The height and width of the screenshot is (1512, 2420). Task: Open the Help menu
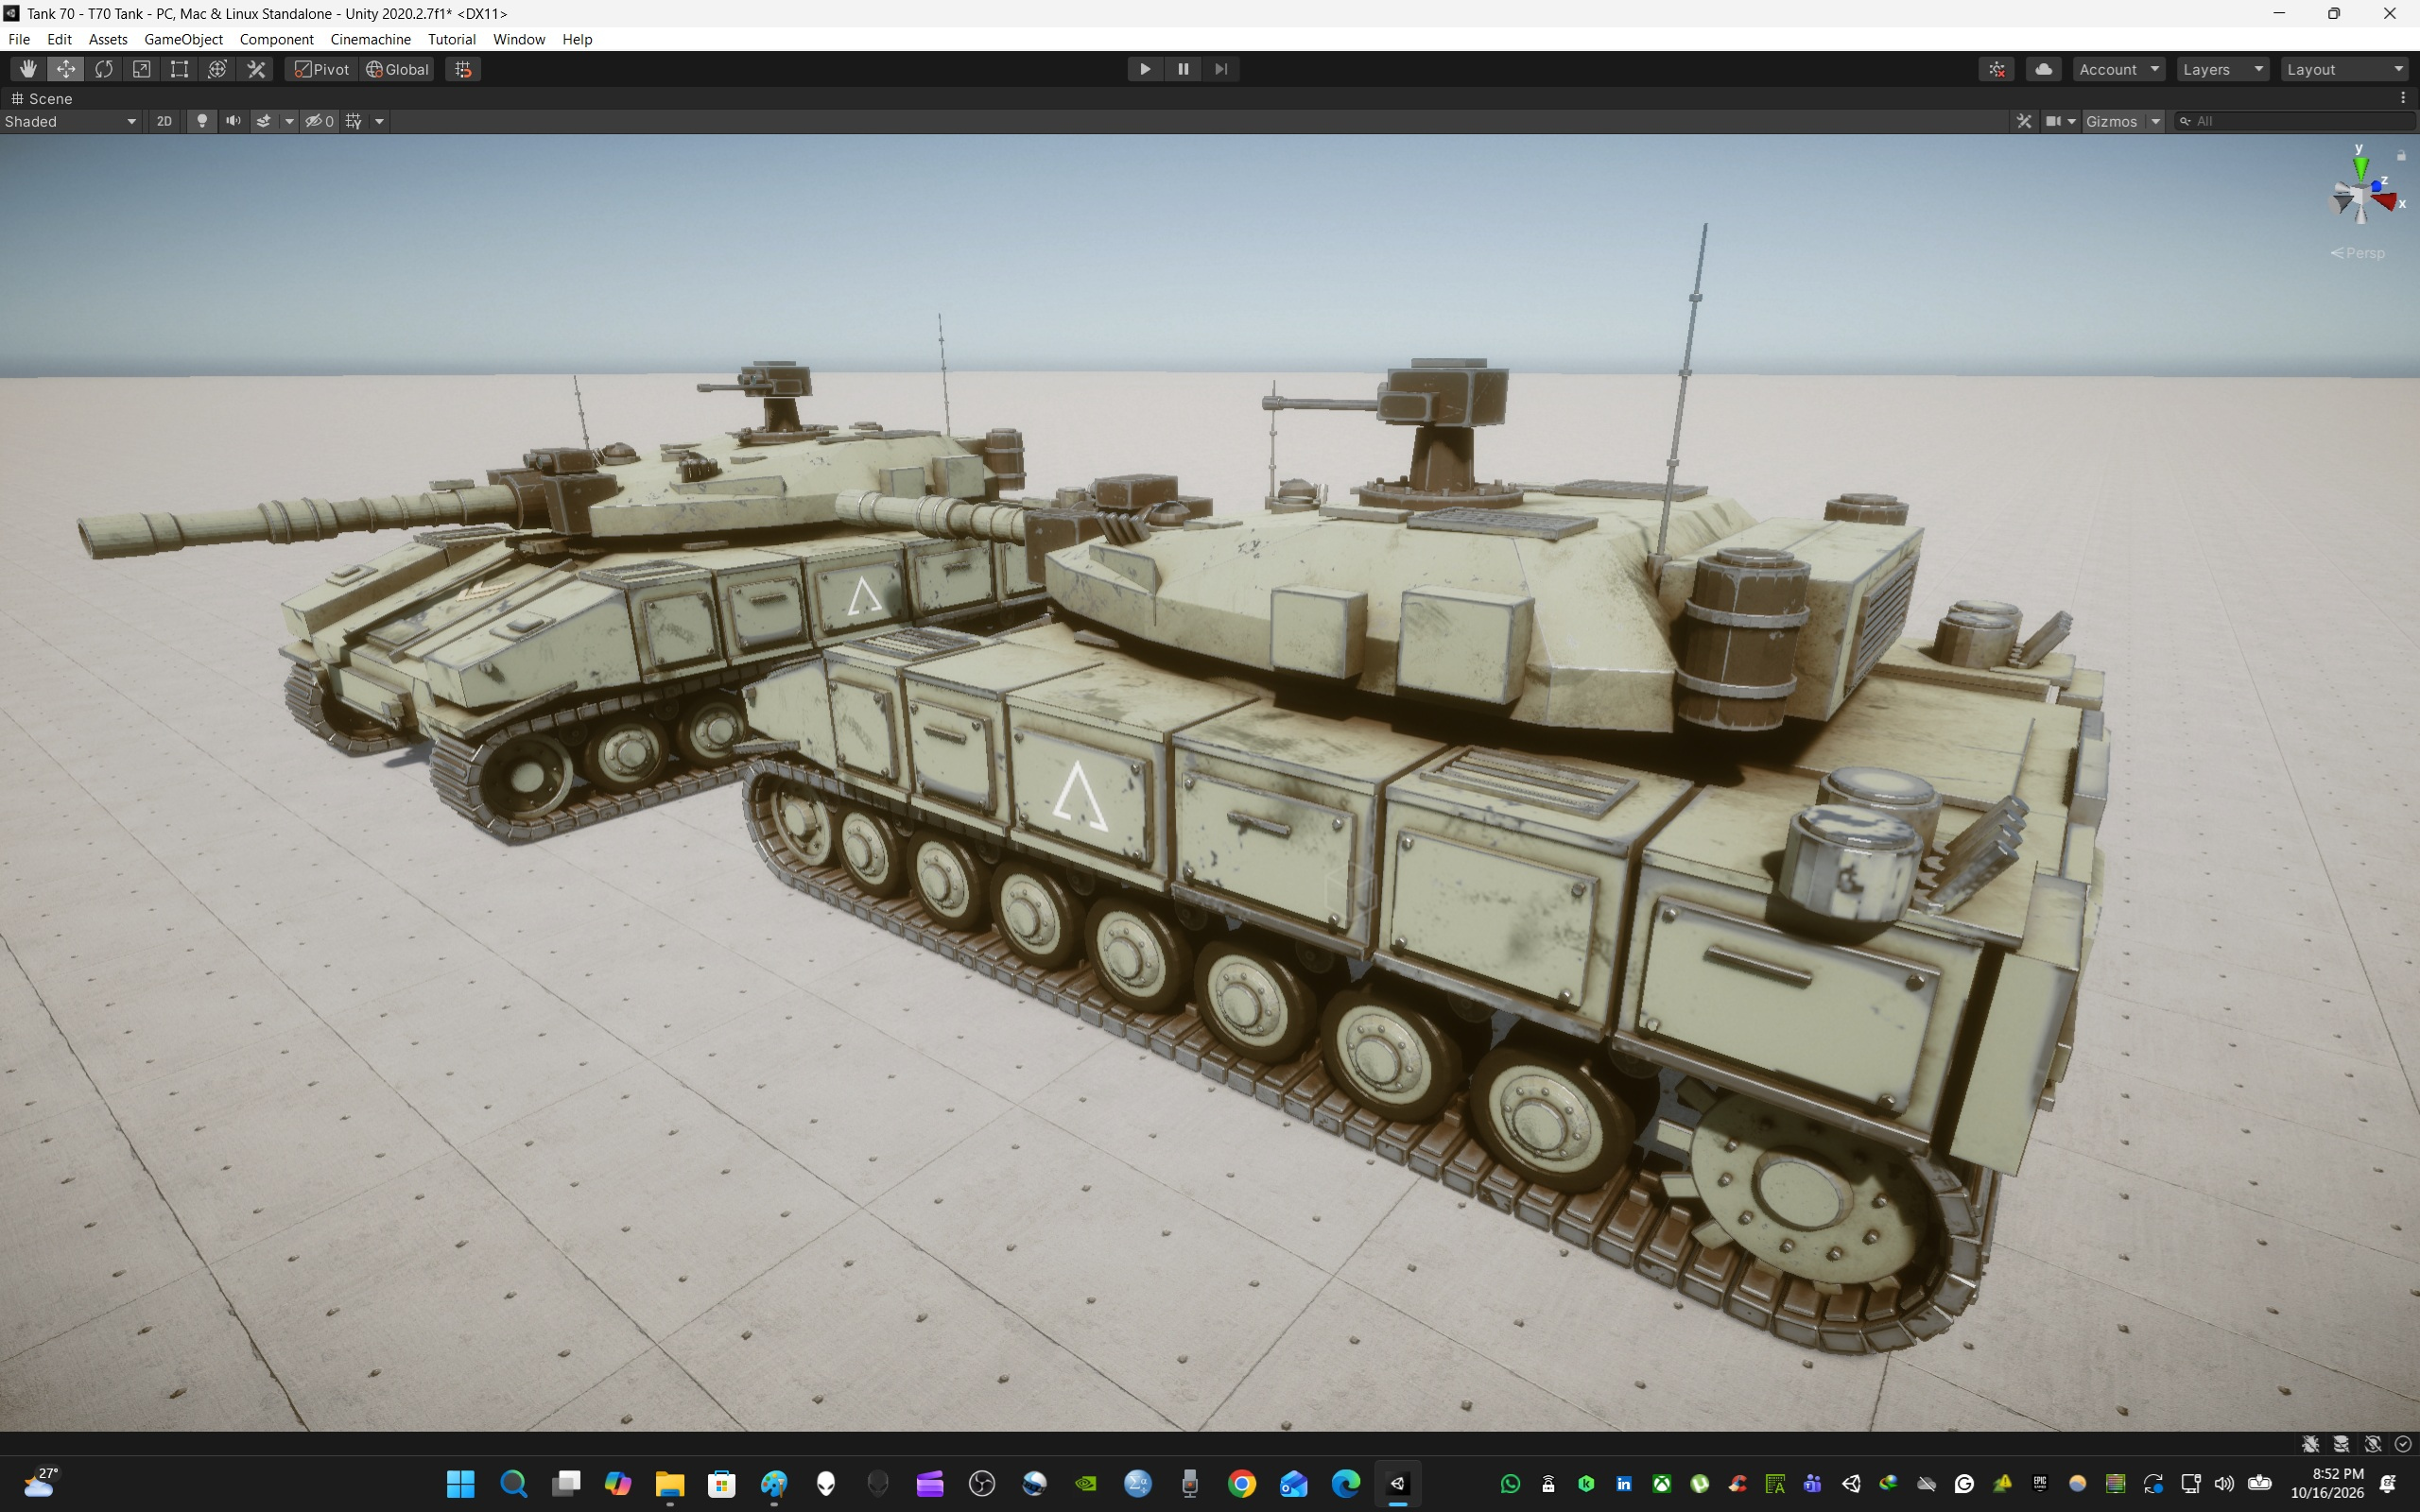[x=577, y=39]
